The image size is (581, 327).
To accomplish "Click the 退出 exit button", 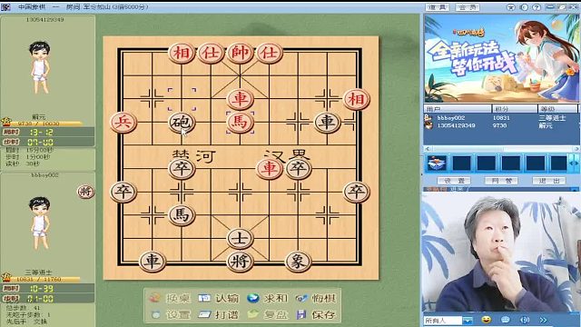I will pos(548,181).
